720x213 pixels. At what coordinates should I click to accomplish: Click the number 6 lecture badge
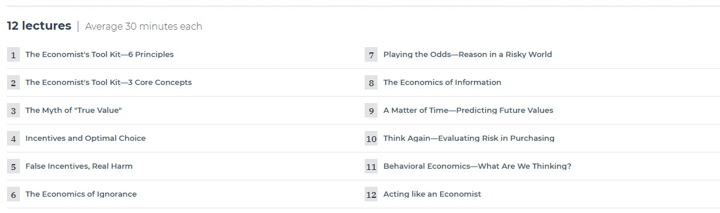[13, 194]
